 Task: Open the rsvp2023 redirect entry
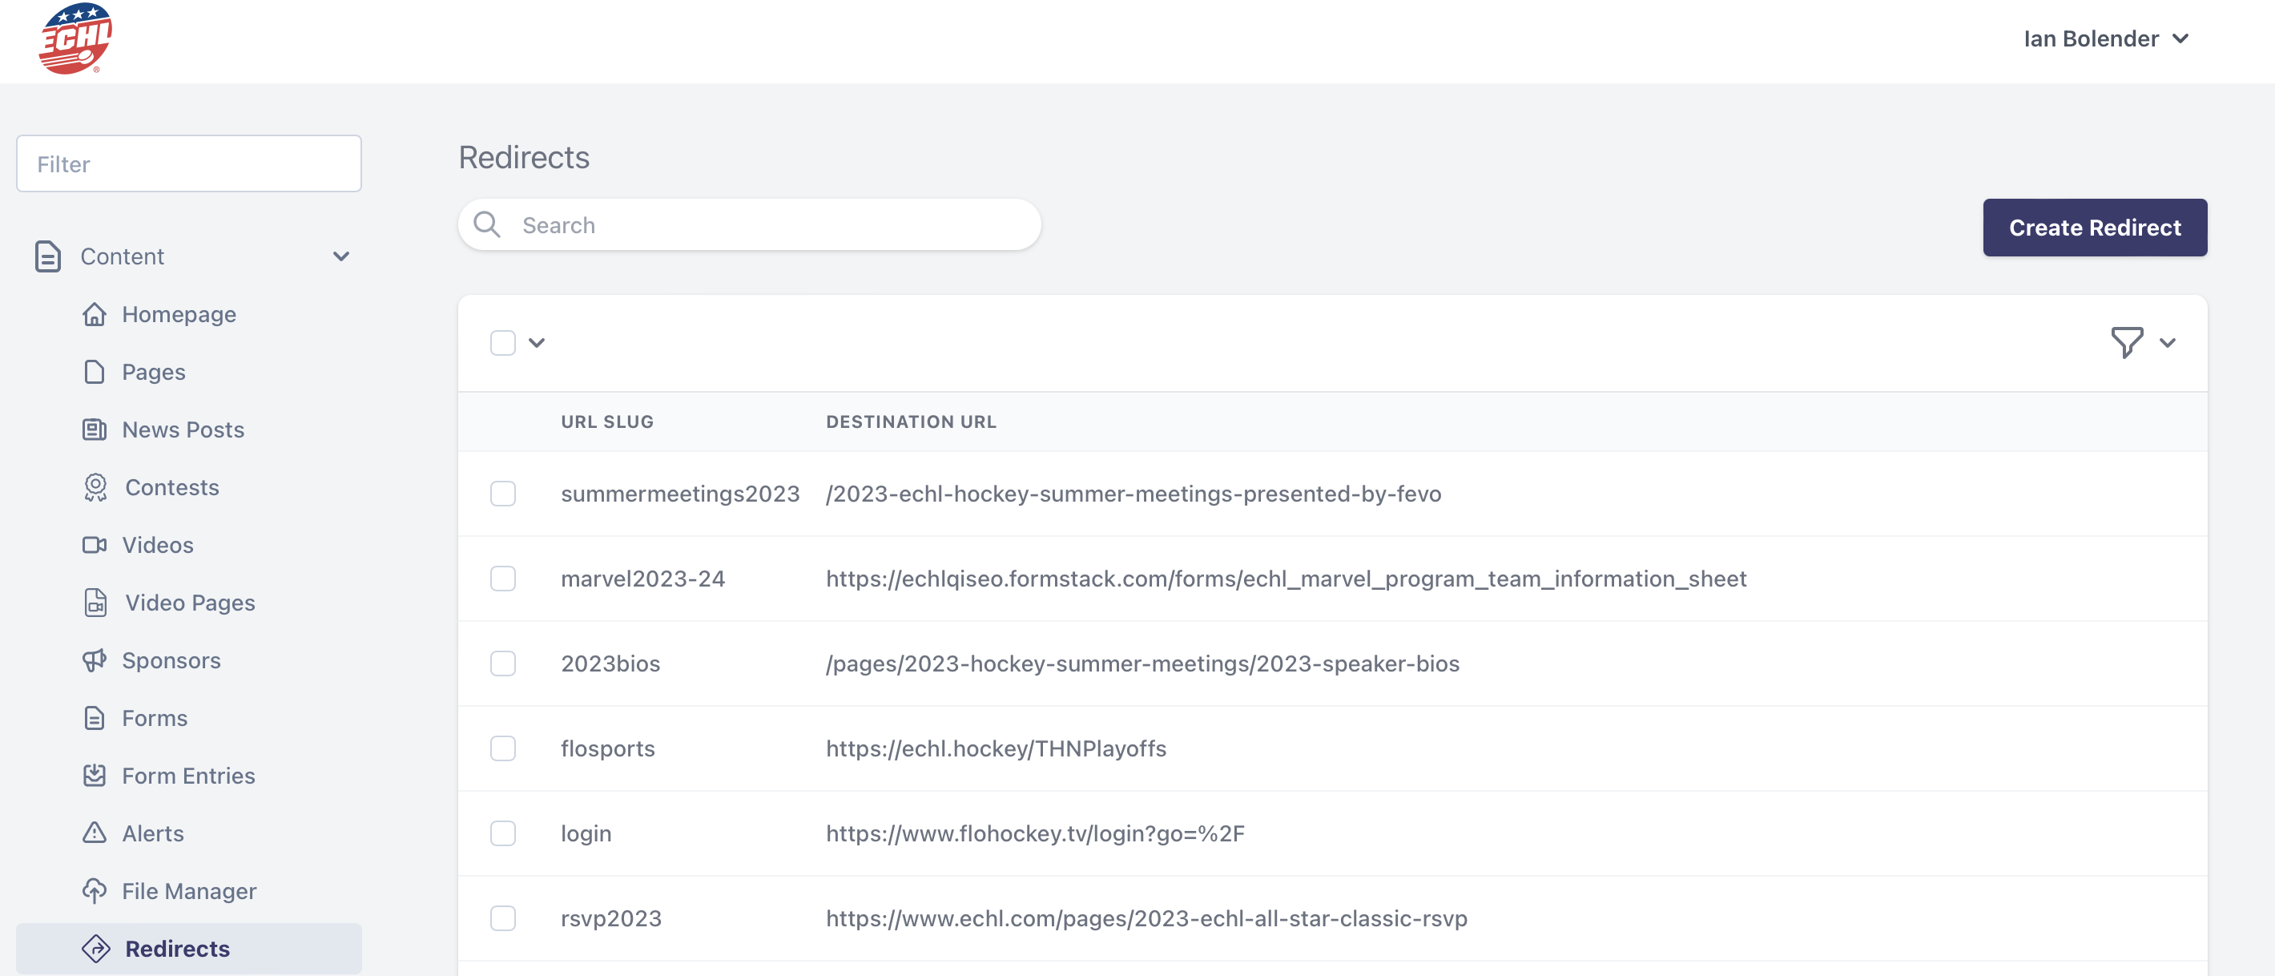point(611,918)
